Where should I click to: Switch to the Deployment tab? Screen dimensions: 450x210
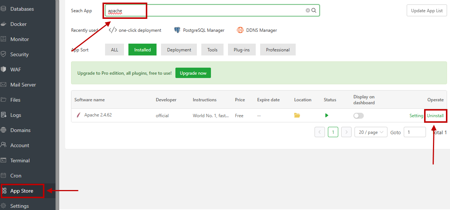pyautogui.click(x=179, y=50)
